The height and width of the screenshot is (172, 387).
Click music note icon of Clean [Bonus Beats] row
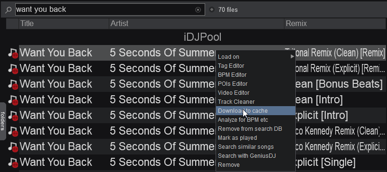(13, 84)
